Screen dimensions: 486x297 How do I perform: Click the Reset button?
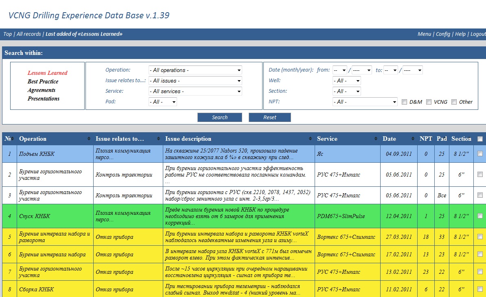(x=269, y=118)
